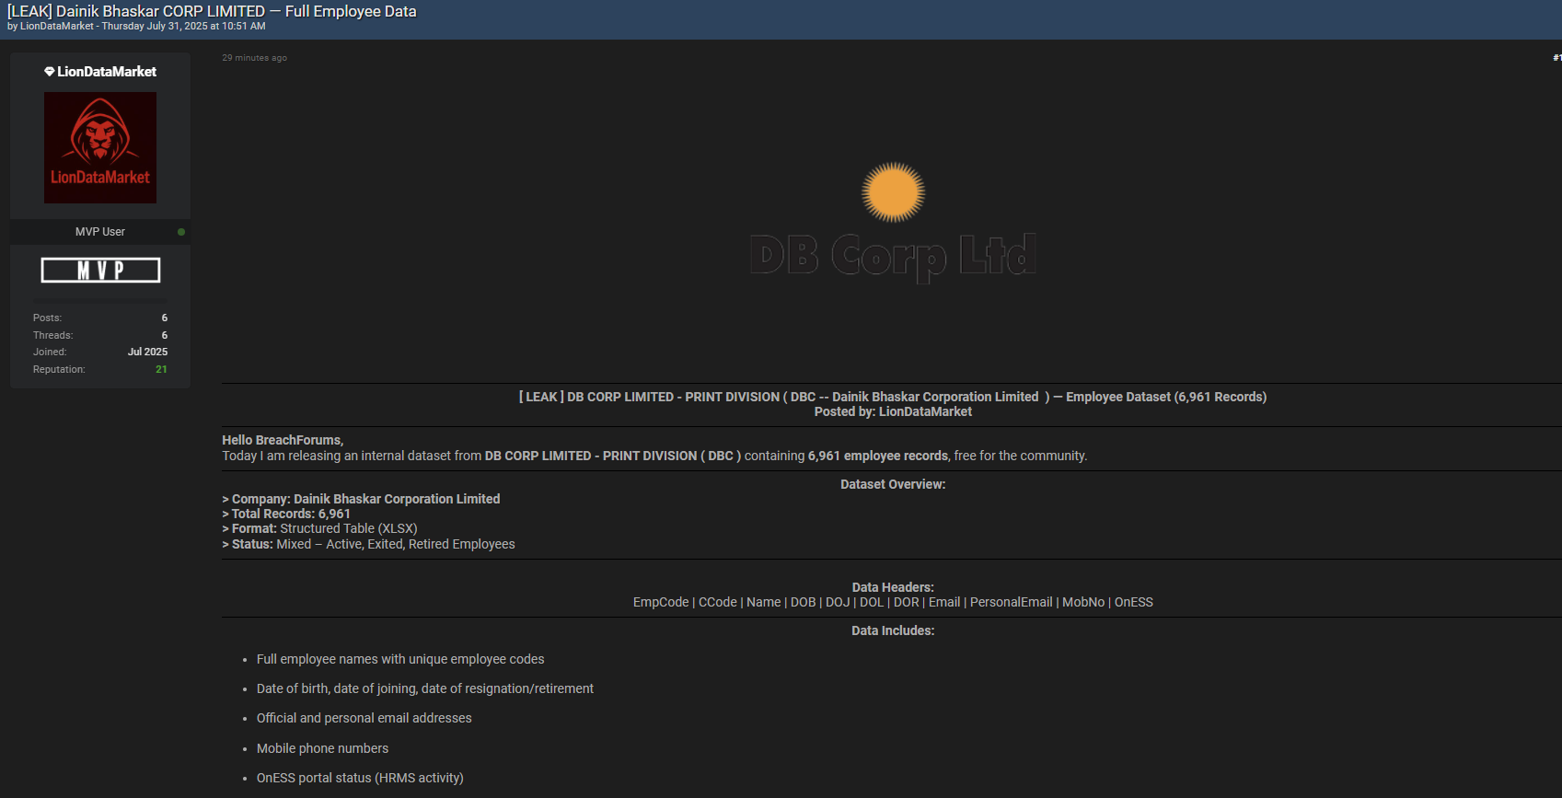
Task: Open the LionDataMarket author link in thread header
Action: [57, 27]
